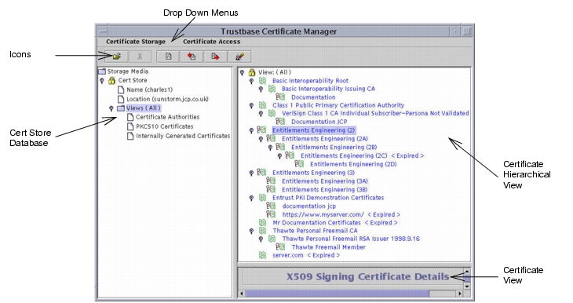Collapse the Basic Interoperability Issuing CA handle

coord(261,89)
